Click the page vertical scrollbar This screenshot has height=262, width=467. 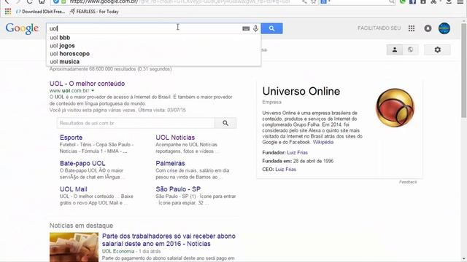click(464, 71)
